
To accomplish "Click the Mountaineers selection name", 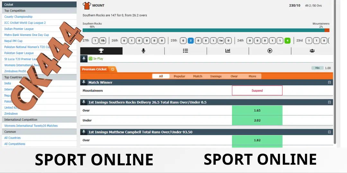I will 93,90.
